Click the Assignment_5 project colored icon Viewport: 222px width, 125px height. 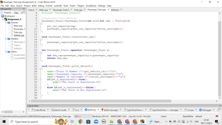[6, 19]
